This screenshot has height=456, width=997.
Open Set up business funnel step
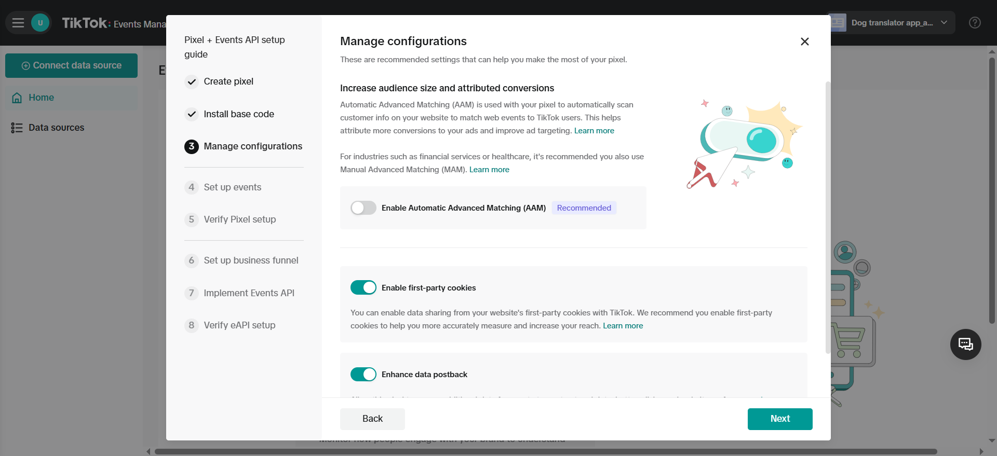pos(251,260)
